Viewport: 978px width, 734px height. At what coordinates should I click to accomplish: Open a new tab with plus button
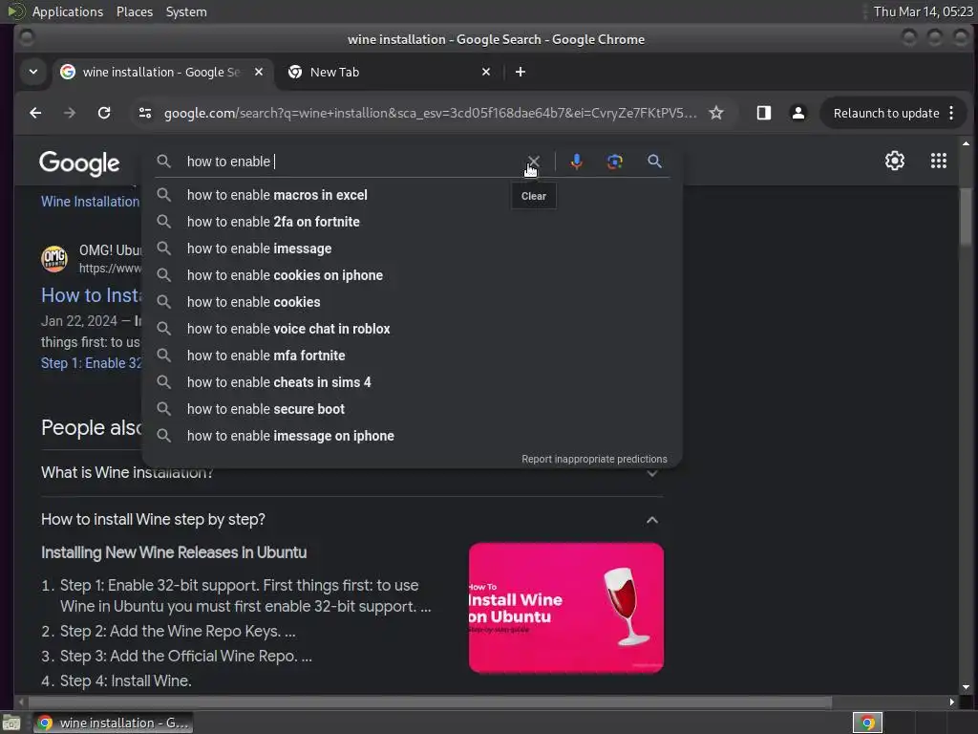[x=521, y=72]
